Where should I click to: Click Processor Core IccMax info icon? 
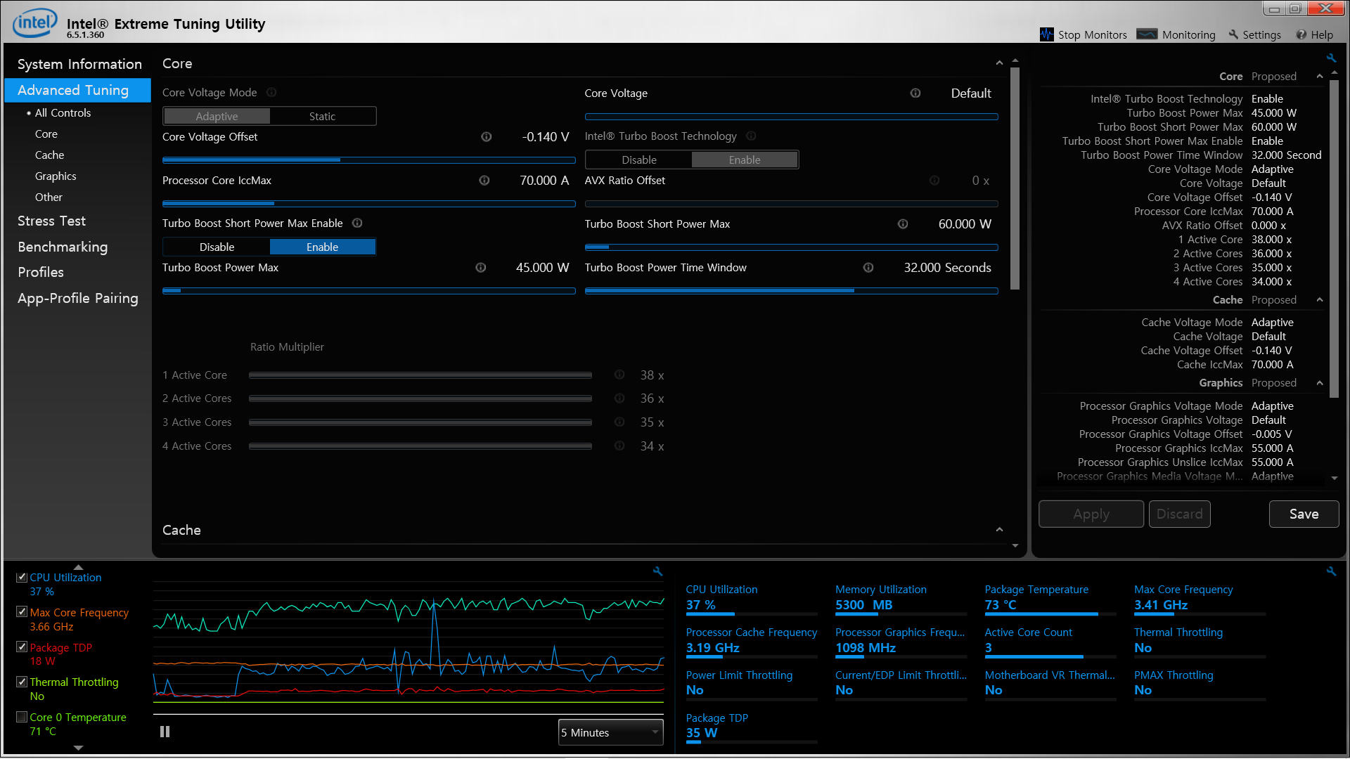[x=484, y=181]
